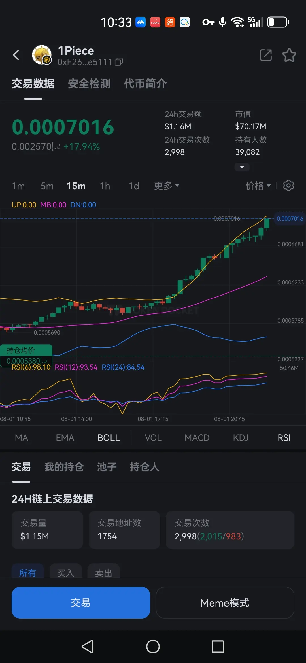The height and width of the screenshot is (663, 306).
Task: Enable the VOL sub-indicator
Action: click(x=153, y=438)
